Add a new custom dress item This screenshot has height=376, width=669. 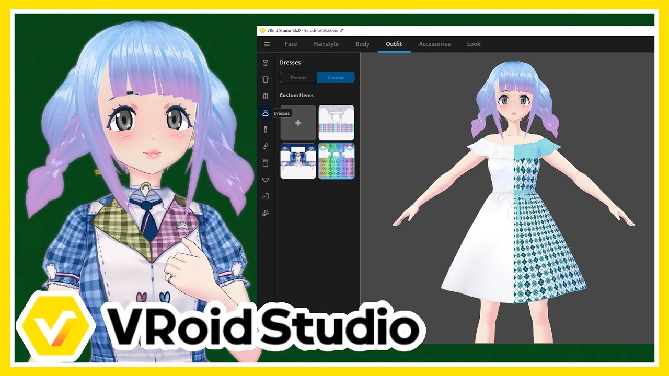pyautogui.click(x=298, y=123)
